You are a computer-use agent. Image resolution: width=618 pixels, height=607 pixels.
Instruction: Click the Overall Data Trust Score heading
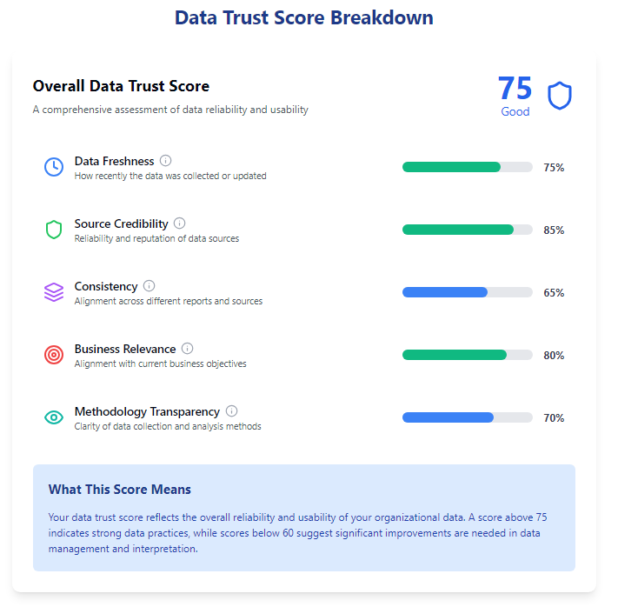[121, 86]
